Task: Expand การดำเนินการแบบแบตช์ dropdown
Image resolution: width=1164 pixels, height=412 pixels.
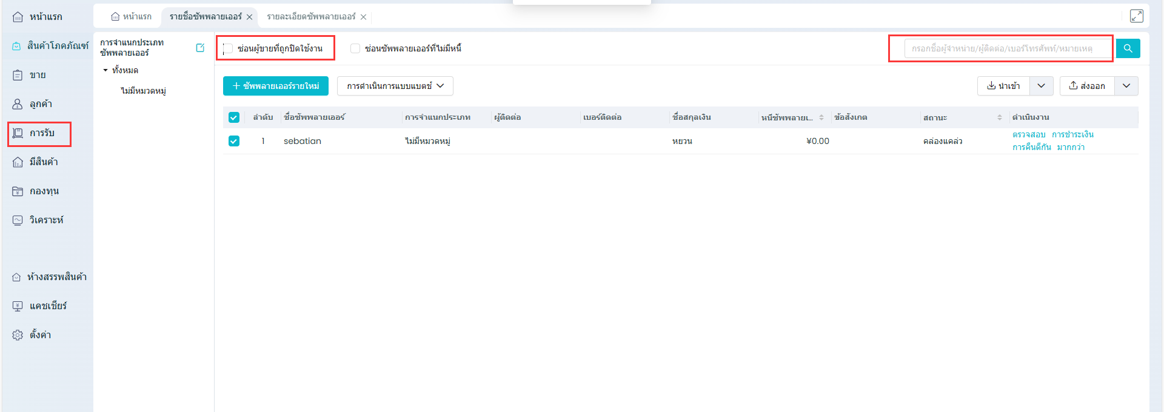Action: click(x=395, y=86)
